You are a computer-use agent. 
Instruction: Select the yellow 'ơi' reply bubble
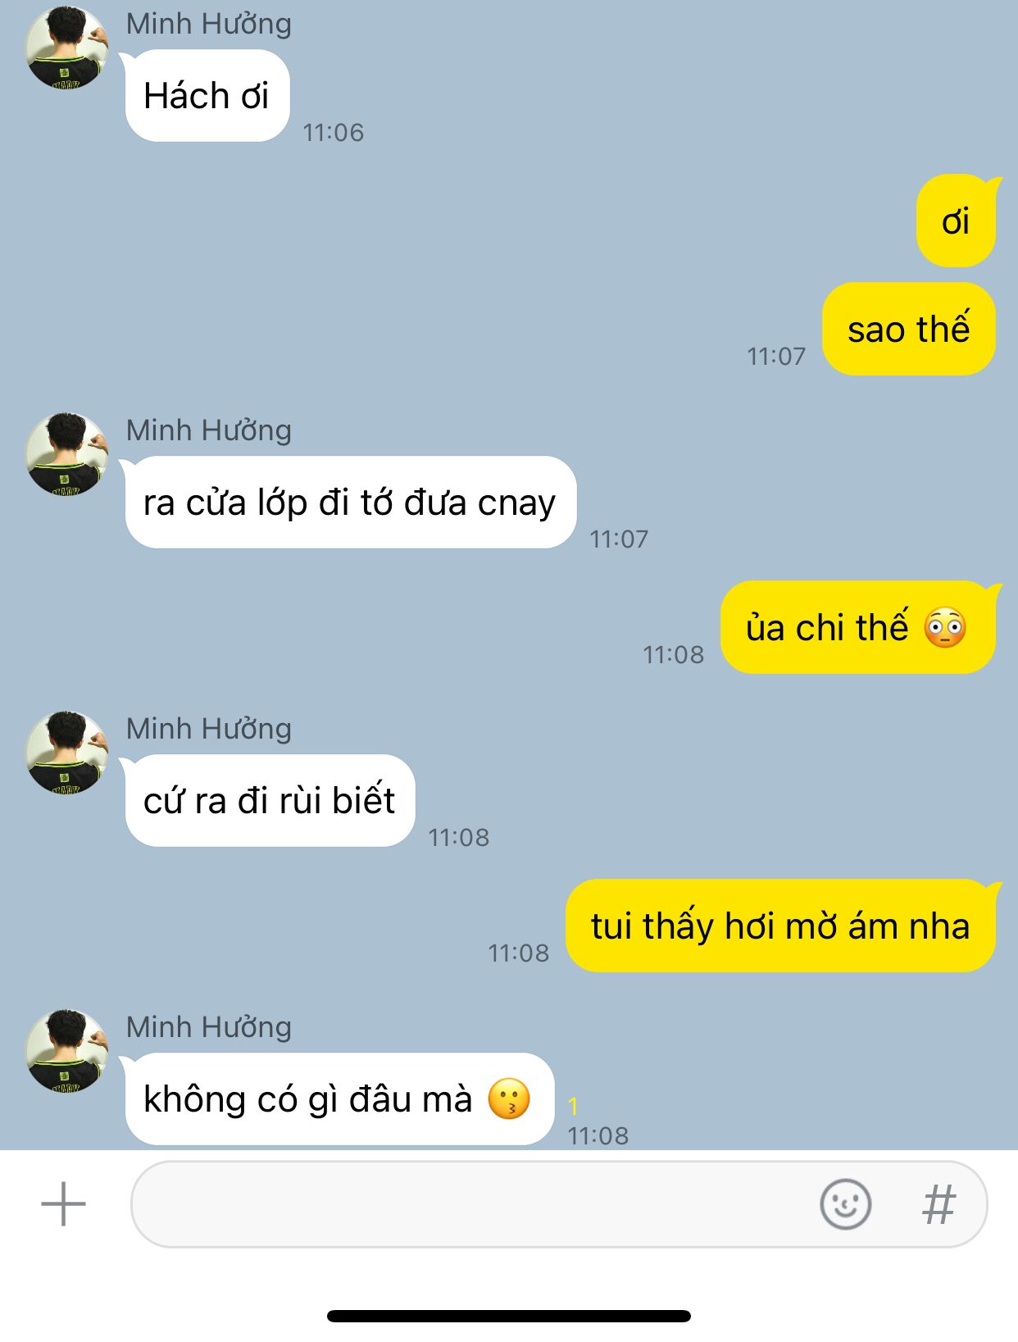pyautogui.click(x=957, y=221)
